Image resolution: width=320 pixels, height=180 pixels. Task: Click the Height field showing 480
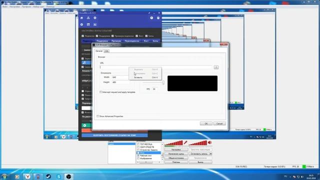tap(120, 82)
